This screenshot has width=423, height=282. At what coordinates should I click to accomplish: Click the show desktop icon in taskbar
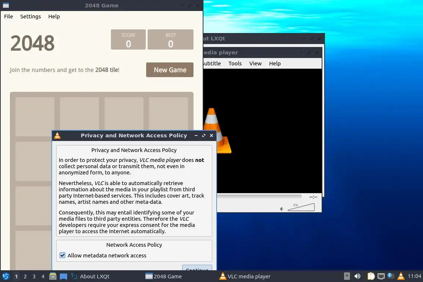click(x=64, y=276)
